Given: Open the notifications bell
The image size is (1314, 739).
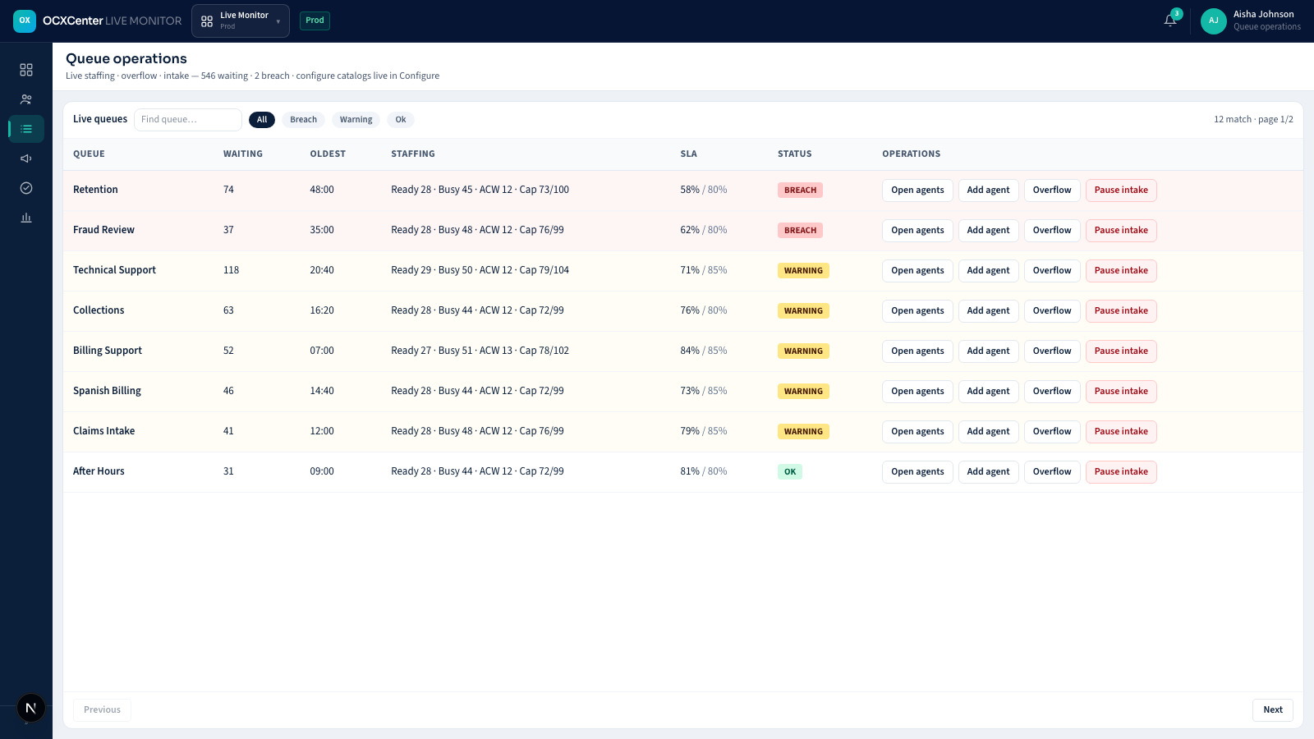Looking at the screenshot, I should pos(1170,21).
